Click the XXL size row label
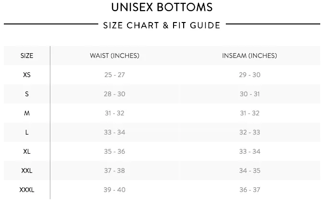Image resolution: width=326 pixels, height=205 pixels. [x=27, y=171]
